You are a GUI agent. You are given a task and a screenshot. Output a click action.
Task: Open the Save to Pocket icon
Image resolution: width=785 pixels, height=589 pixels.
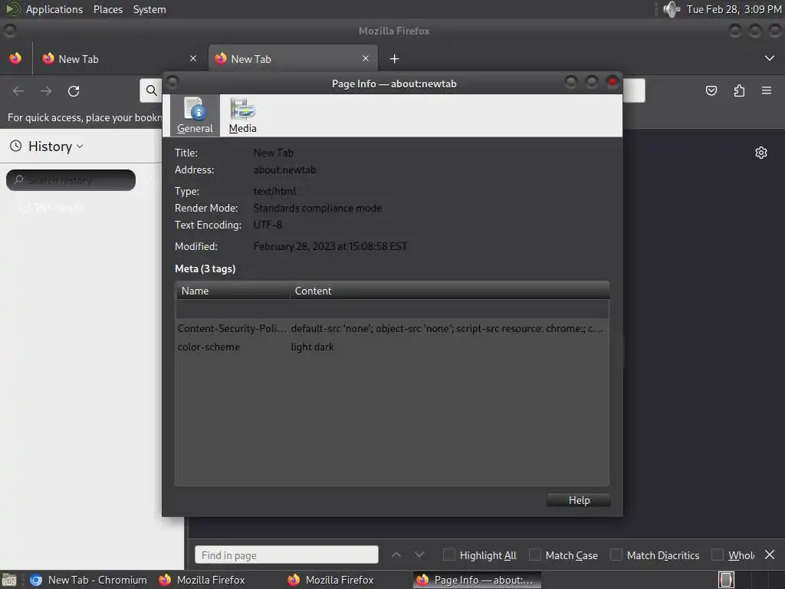(711, 90)
